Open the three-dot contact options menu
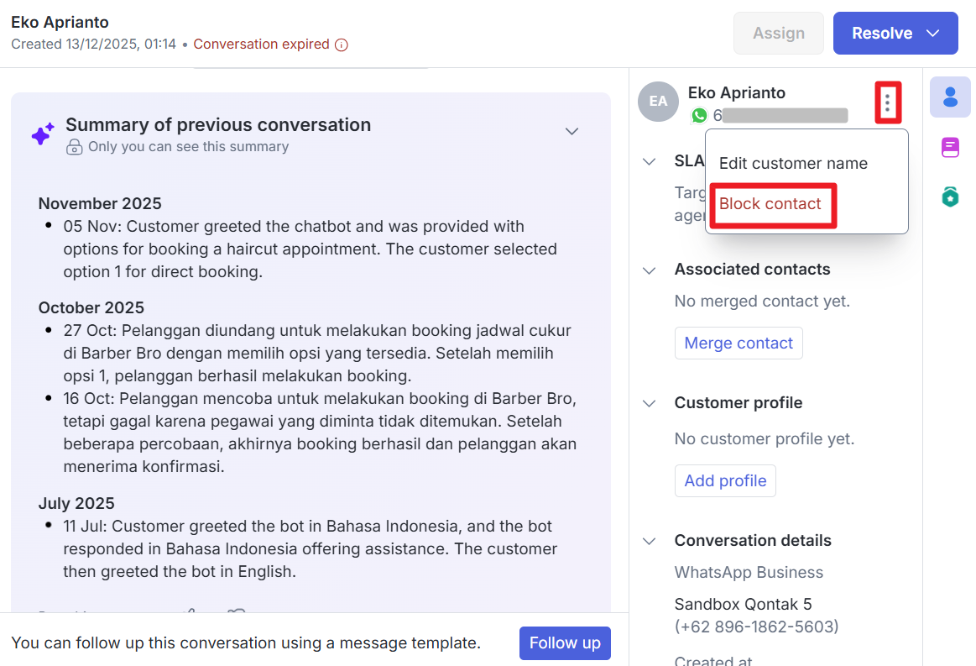The height and width of the screenshot is (666, 976). [x=887, y=103]
